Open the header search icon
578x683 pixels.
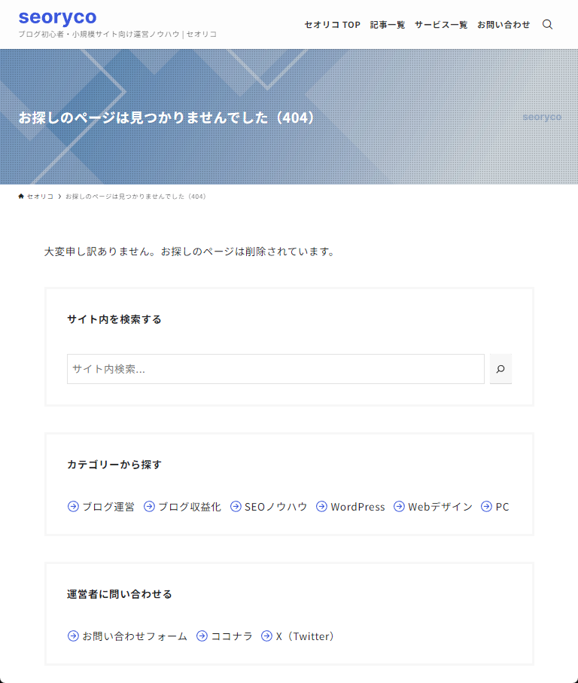(x=548, y=24)
